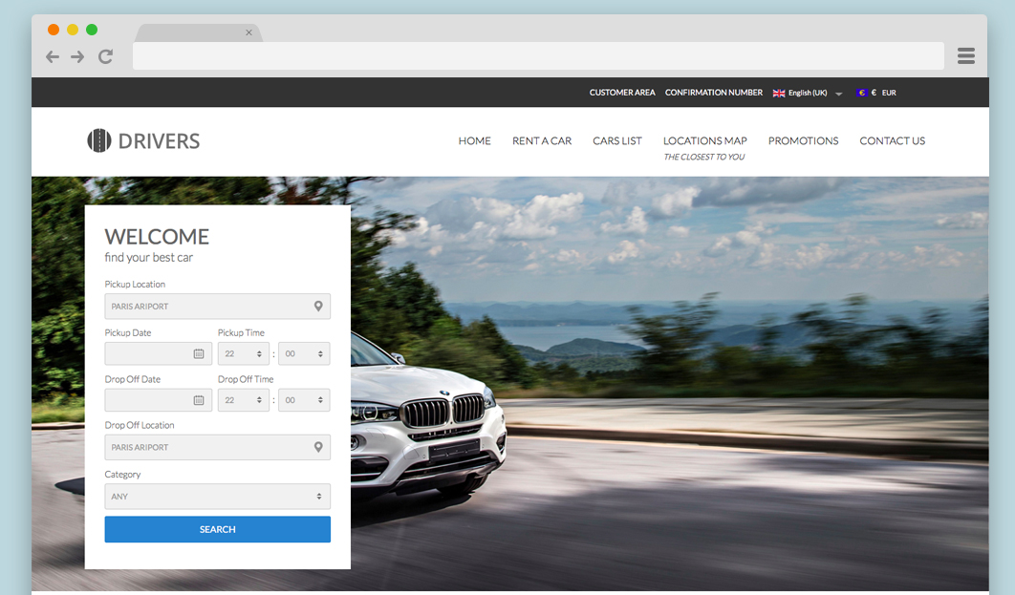Change the Pickup Time hour selector
This screenshot has height=595, width=1015.
(x=243, y=353)
